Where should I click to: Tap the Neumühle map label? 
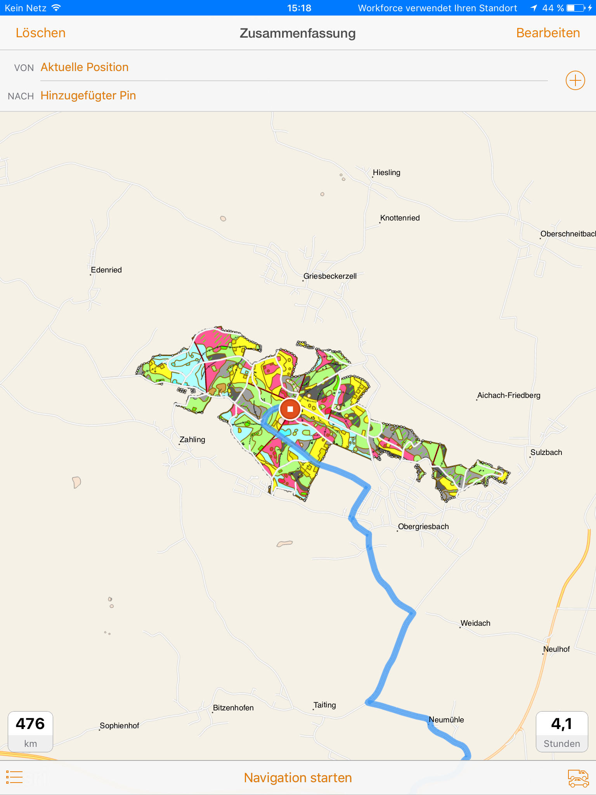(x=446, y=720)
